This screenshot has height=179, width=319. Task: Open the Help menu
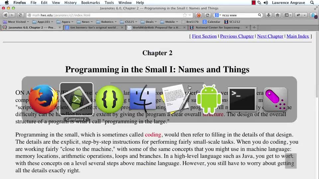140,3
